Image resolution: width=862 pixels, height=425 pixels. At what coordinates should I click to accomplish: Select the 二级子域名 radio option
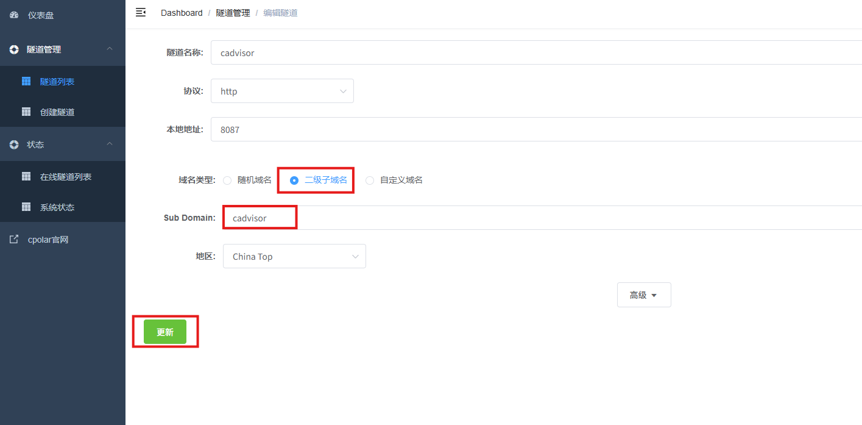tap(294, 180)
